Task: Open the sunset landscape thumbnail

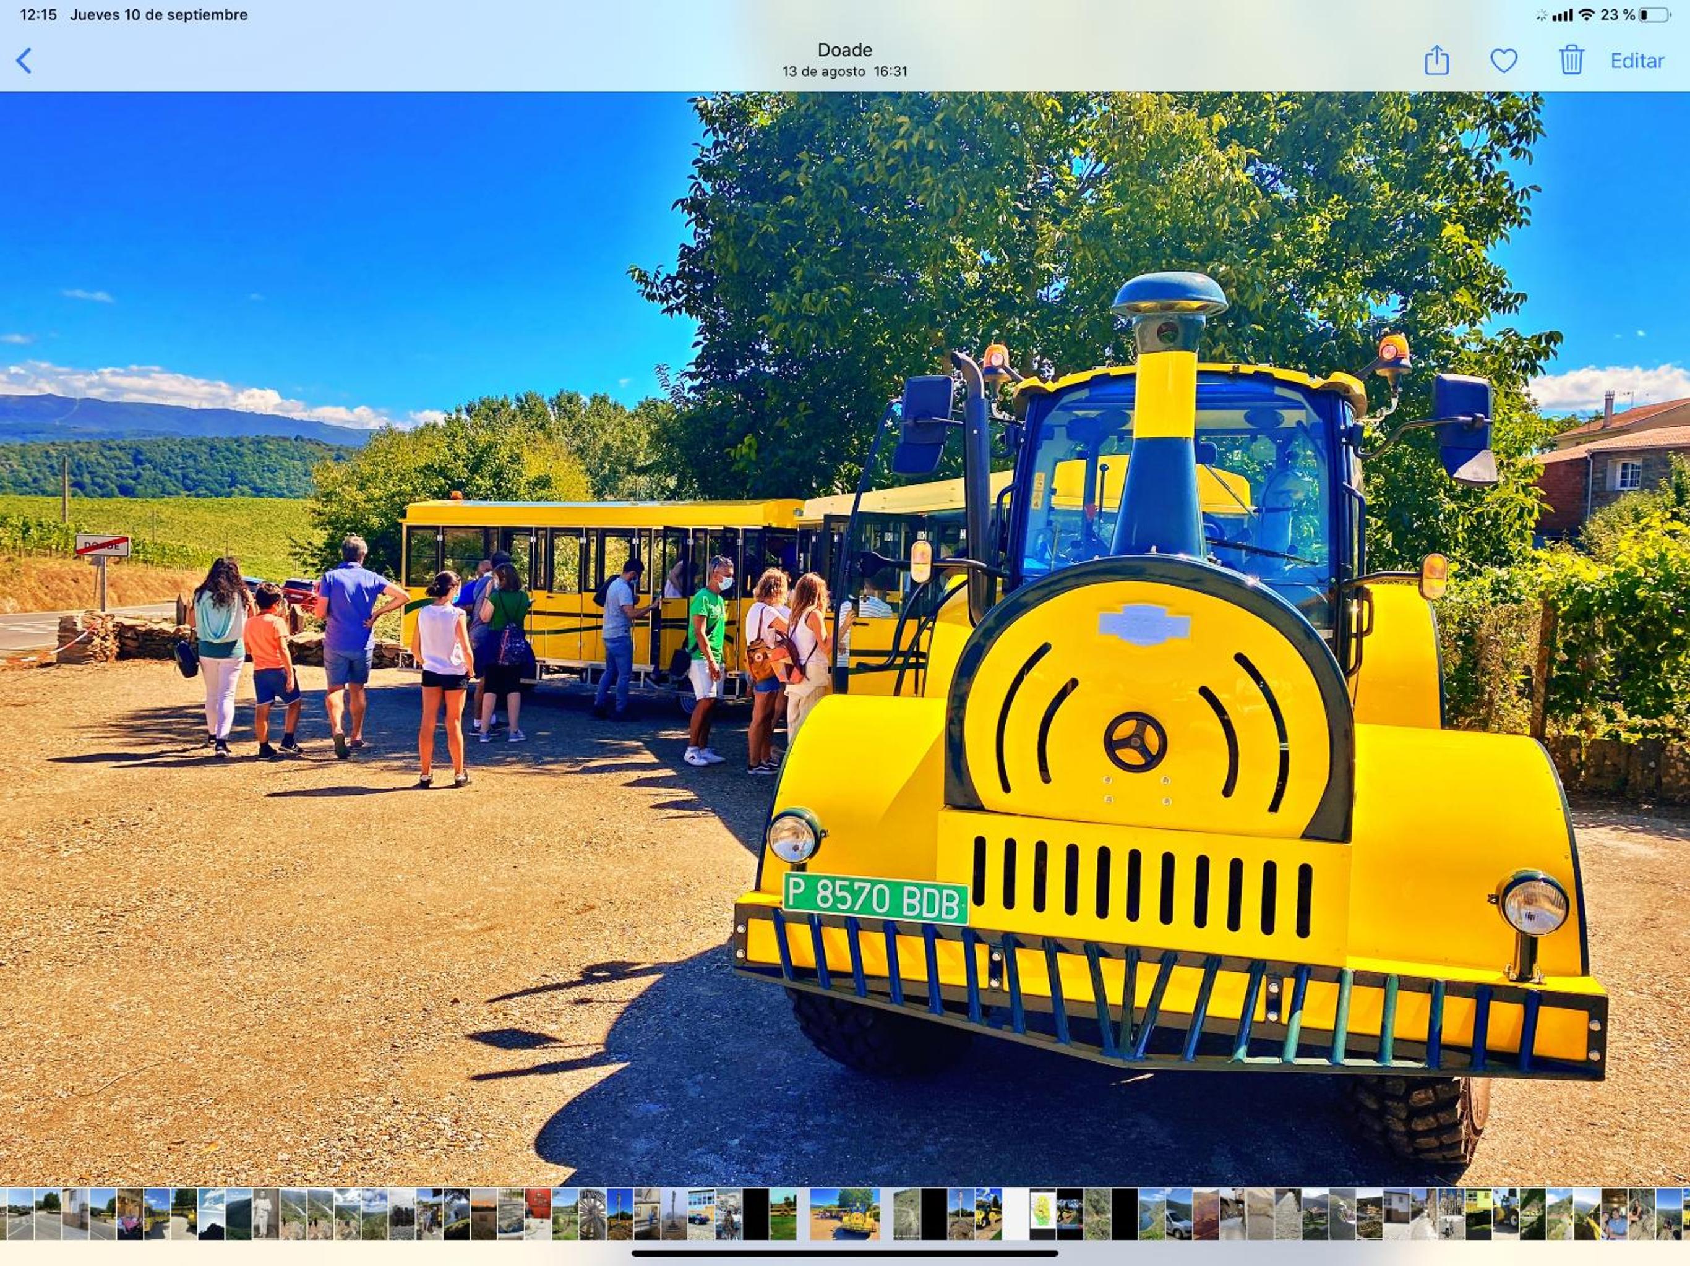Action: 484,1214
